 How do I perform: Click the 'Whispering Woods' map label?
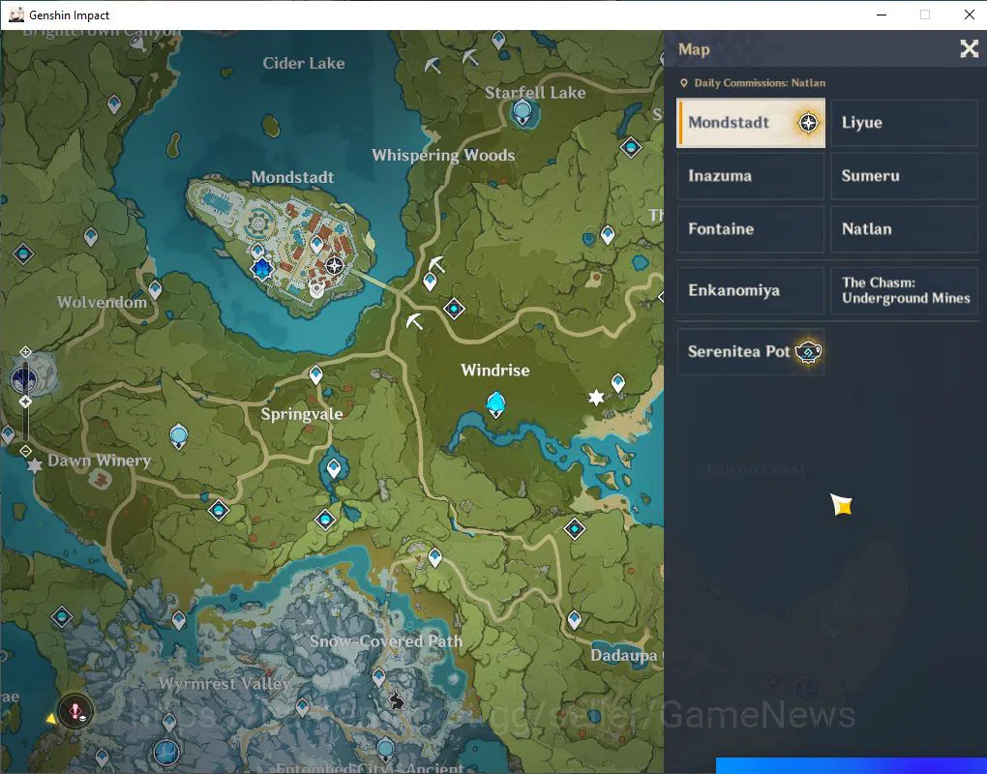(x=443, y=156)
